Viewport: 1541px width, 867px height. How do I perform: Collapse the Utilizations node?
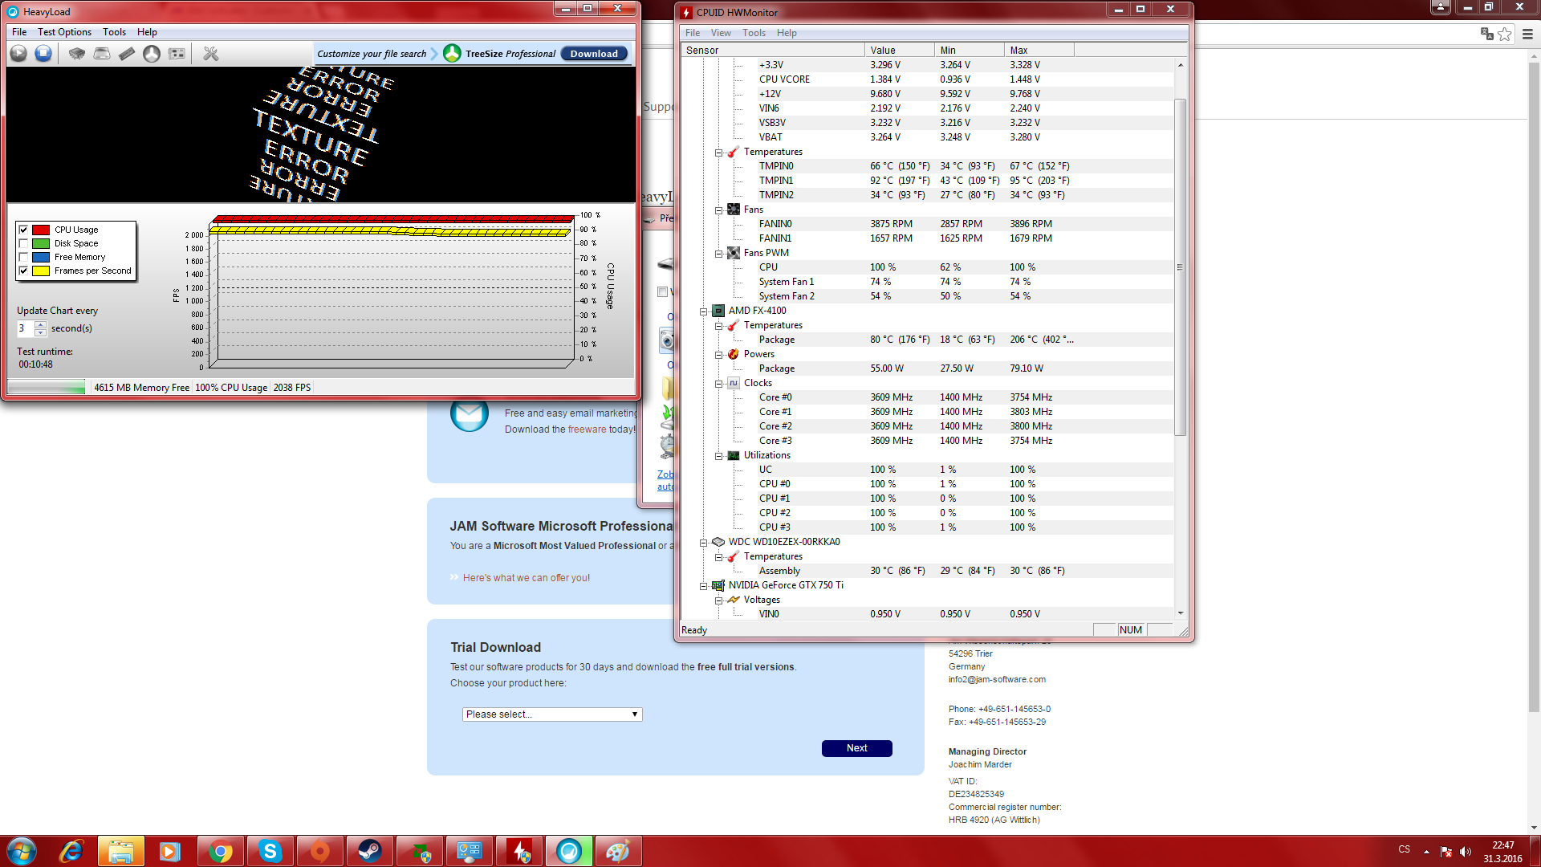[718, 455]
